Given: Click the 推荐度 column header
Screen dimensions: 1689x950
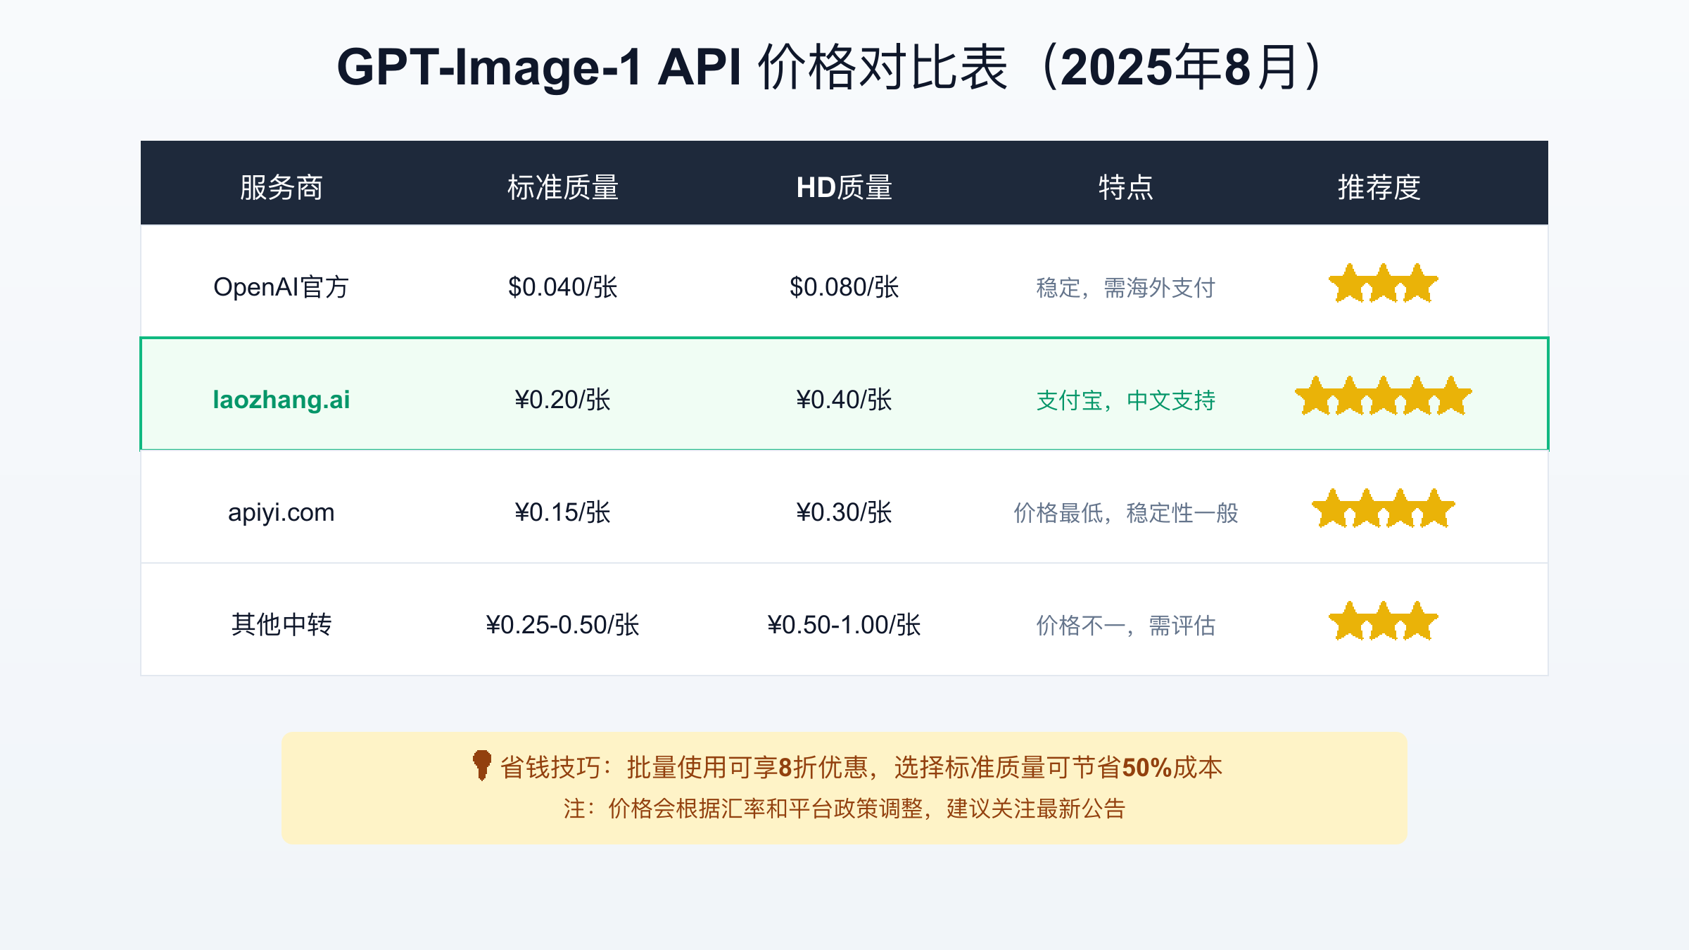Looking at the screenshot, I should pos(1379,187).
